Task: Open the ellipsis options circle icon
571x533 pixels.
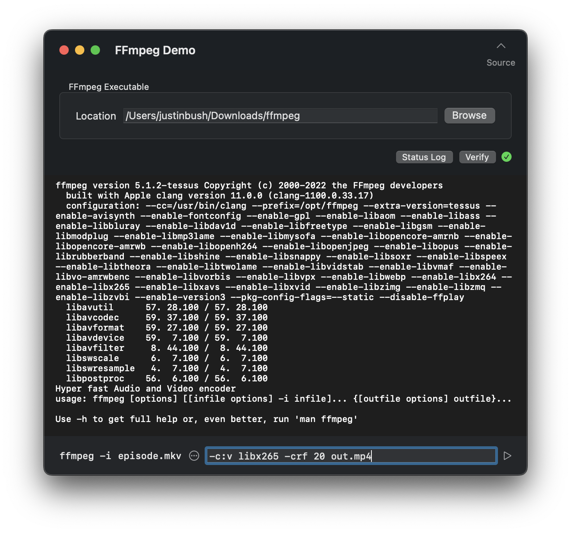Action: tap(194, 456)
